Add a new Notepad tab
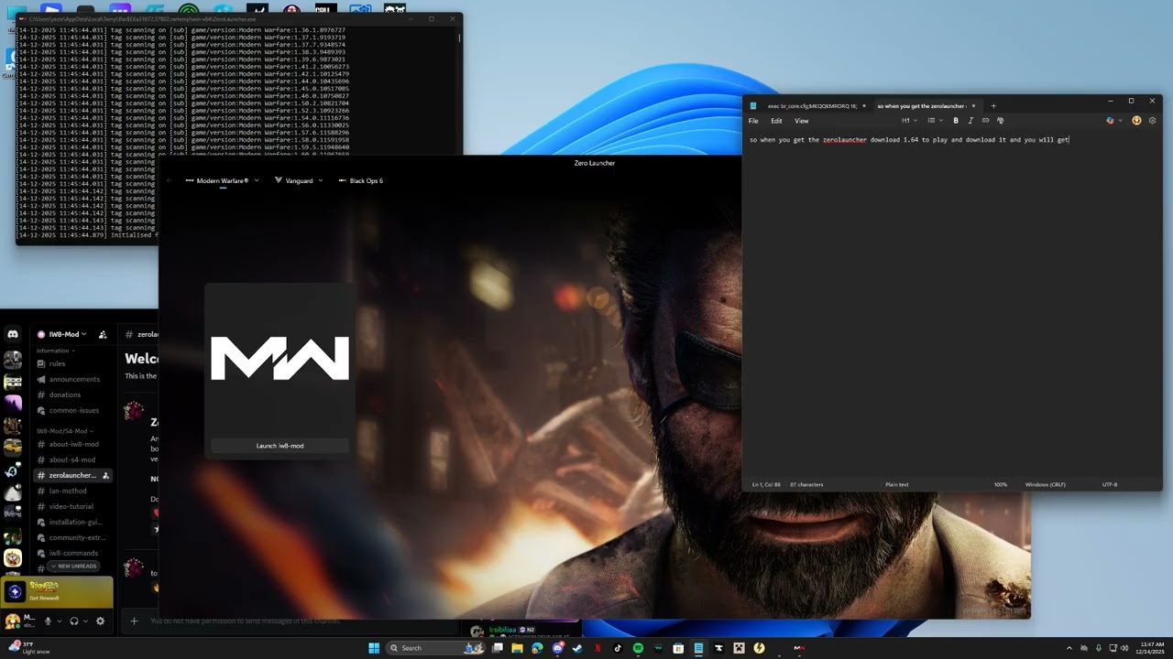Viewport: 1173px width, 659px height. point(992,105)
